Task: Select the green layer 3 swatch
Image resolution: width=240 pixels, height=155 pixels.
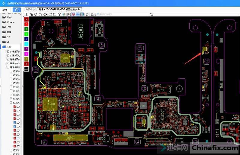Action: pos(26,29)
